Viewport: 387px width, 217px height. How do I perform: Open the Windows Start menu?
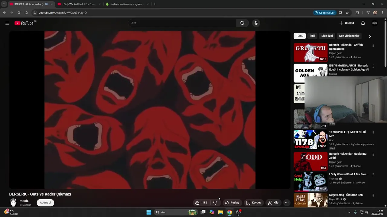pos(149,212)
